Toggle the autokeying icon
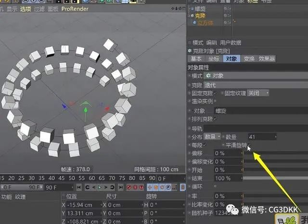Screen dimensions: 308x224 tap(135, 188)
